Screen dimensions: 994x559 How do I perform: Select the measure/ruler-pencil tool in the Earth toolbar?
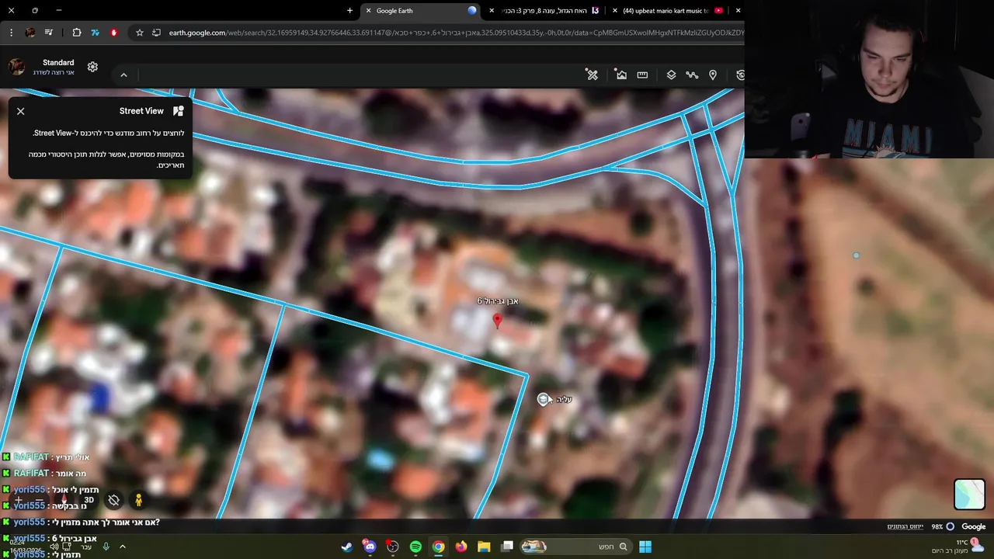coord(593,75)
